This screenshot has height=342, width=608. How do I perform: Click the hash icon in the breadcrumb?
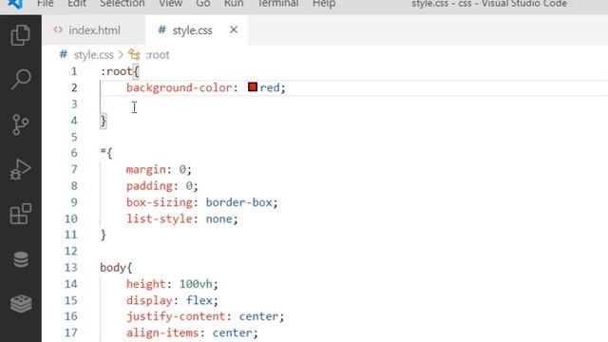point(64,54)
